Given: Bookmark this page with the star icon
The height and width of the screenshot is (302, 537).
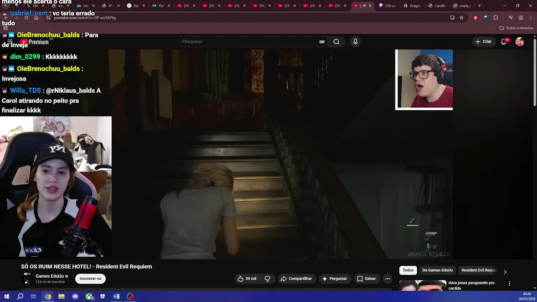Looking at the screenshot, I should click(461, 18).
